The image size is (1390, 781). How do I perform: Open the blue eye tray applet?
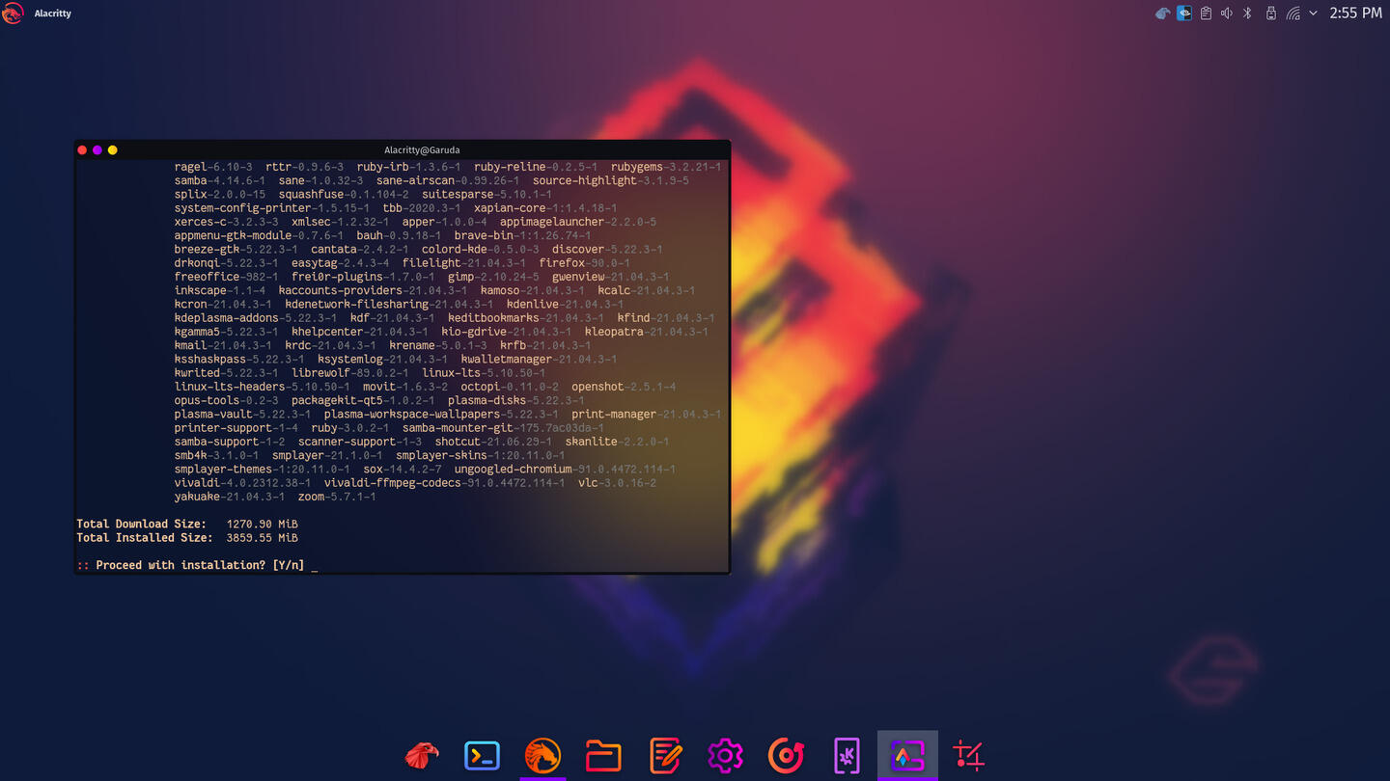(x=1184, y=13)
